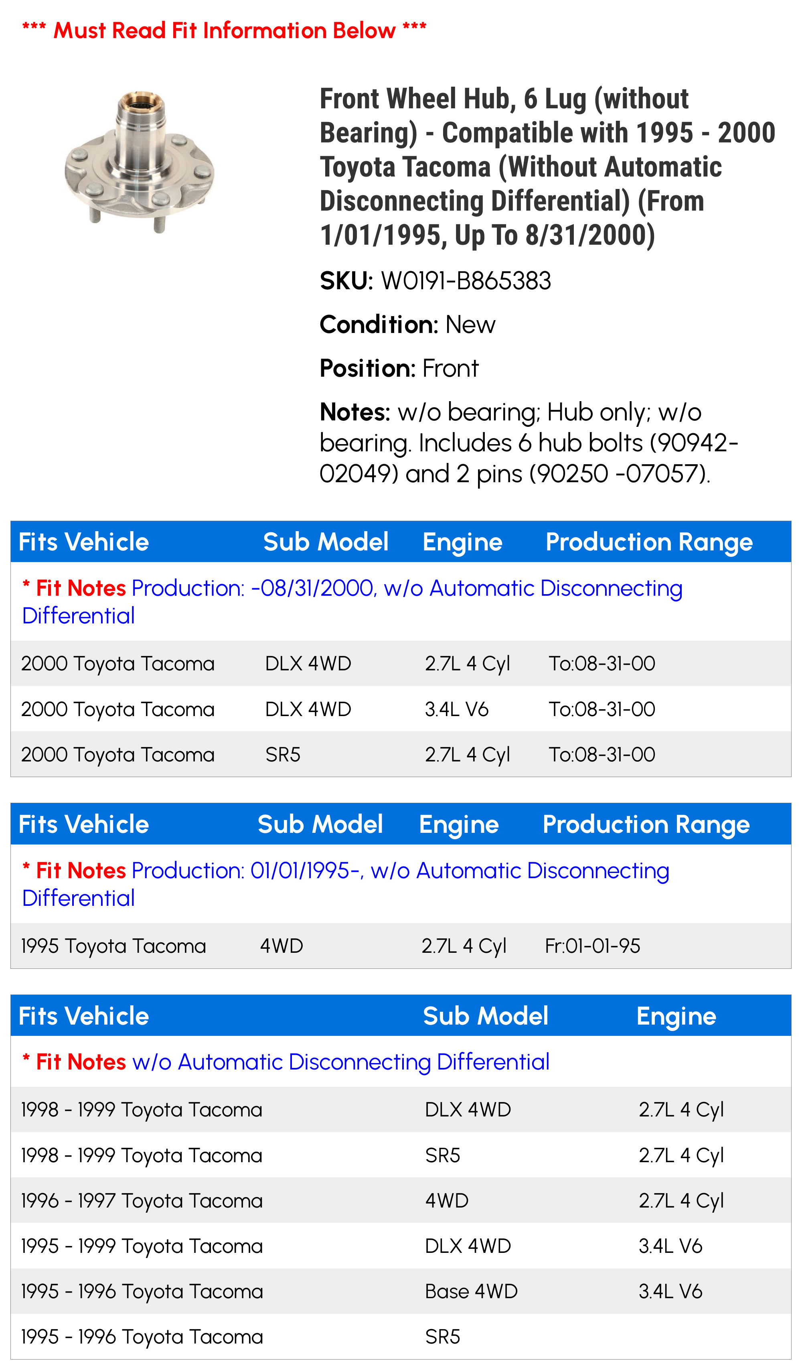Viewport: 802px width, 1370px height.
Task: Select the 1995 Toyota Tacoma 4WD row
Action: (401, 946)
